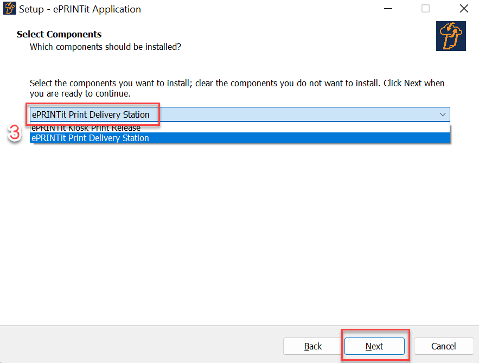Cancel the setup wizard

[x=443, y=346]
